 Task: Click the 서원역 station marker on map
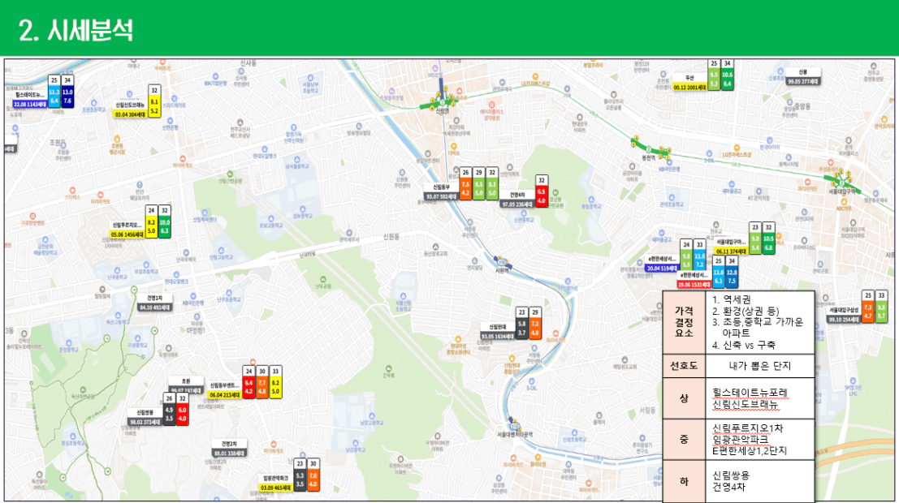[502, 264]
